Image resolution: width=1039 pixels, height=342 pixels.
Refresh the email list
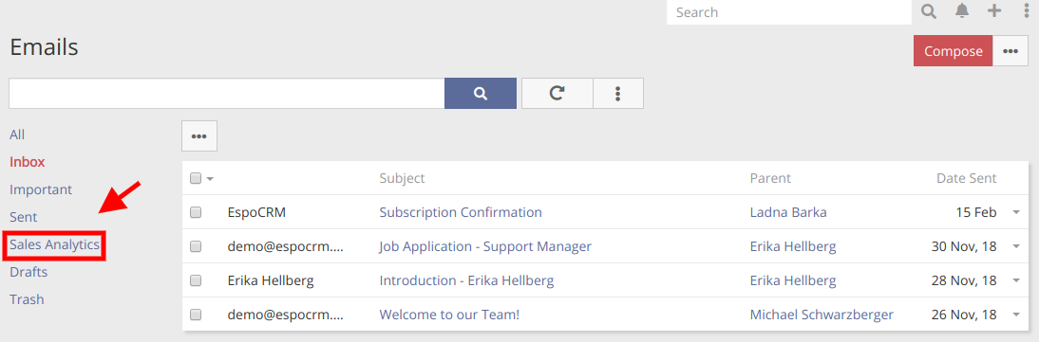pos(557,93)
